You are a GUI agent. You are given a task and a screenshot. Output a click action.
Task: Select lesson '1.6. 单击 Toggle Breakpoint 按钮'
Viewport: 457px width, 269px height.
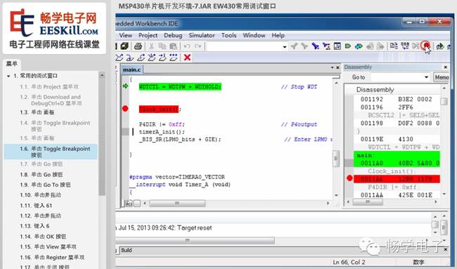(x=51, y=152)
